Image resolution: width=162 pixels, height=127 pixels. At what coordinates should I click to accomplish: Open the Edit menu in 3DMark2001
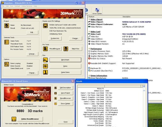click(7, 6)
